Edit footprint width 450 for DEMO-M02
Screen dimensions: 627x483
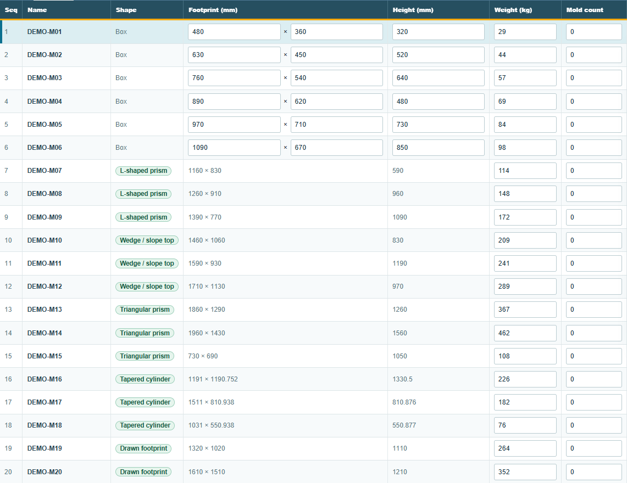[337, 55]
